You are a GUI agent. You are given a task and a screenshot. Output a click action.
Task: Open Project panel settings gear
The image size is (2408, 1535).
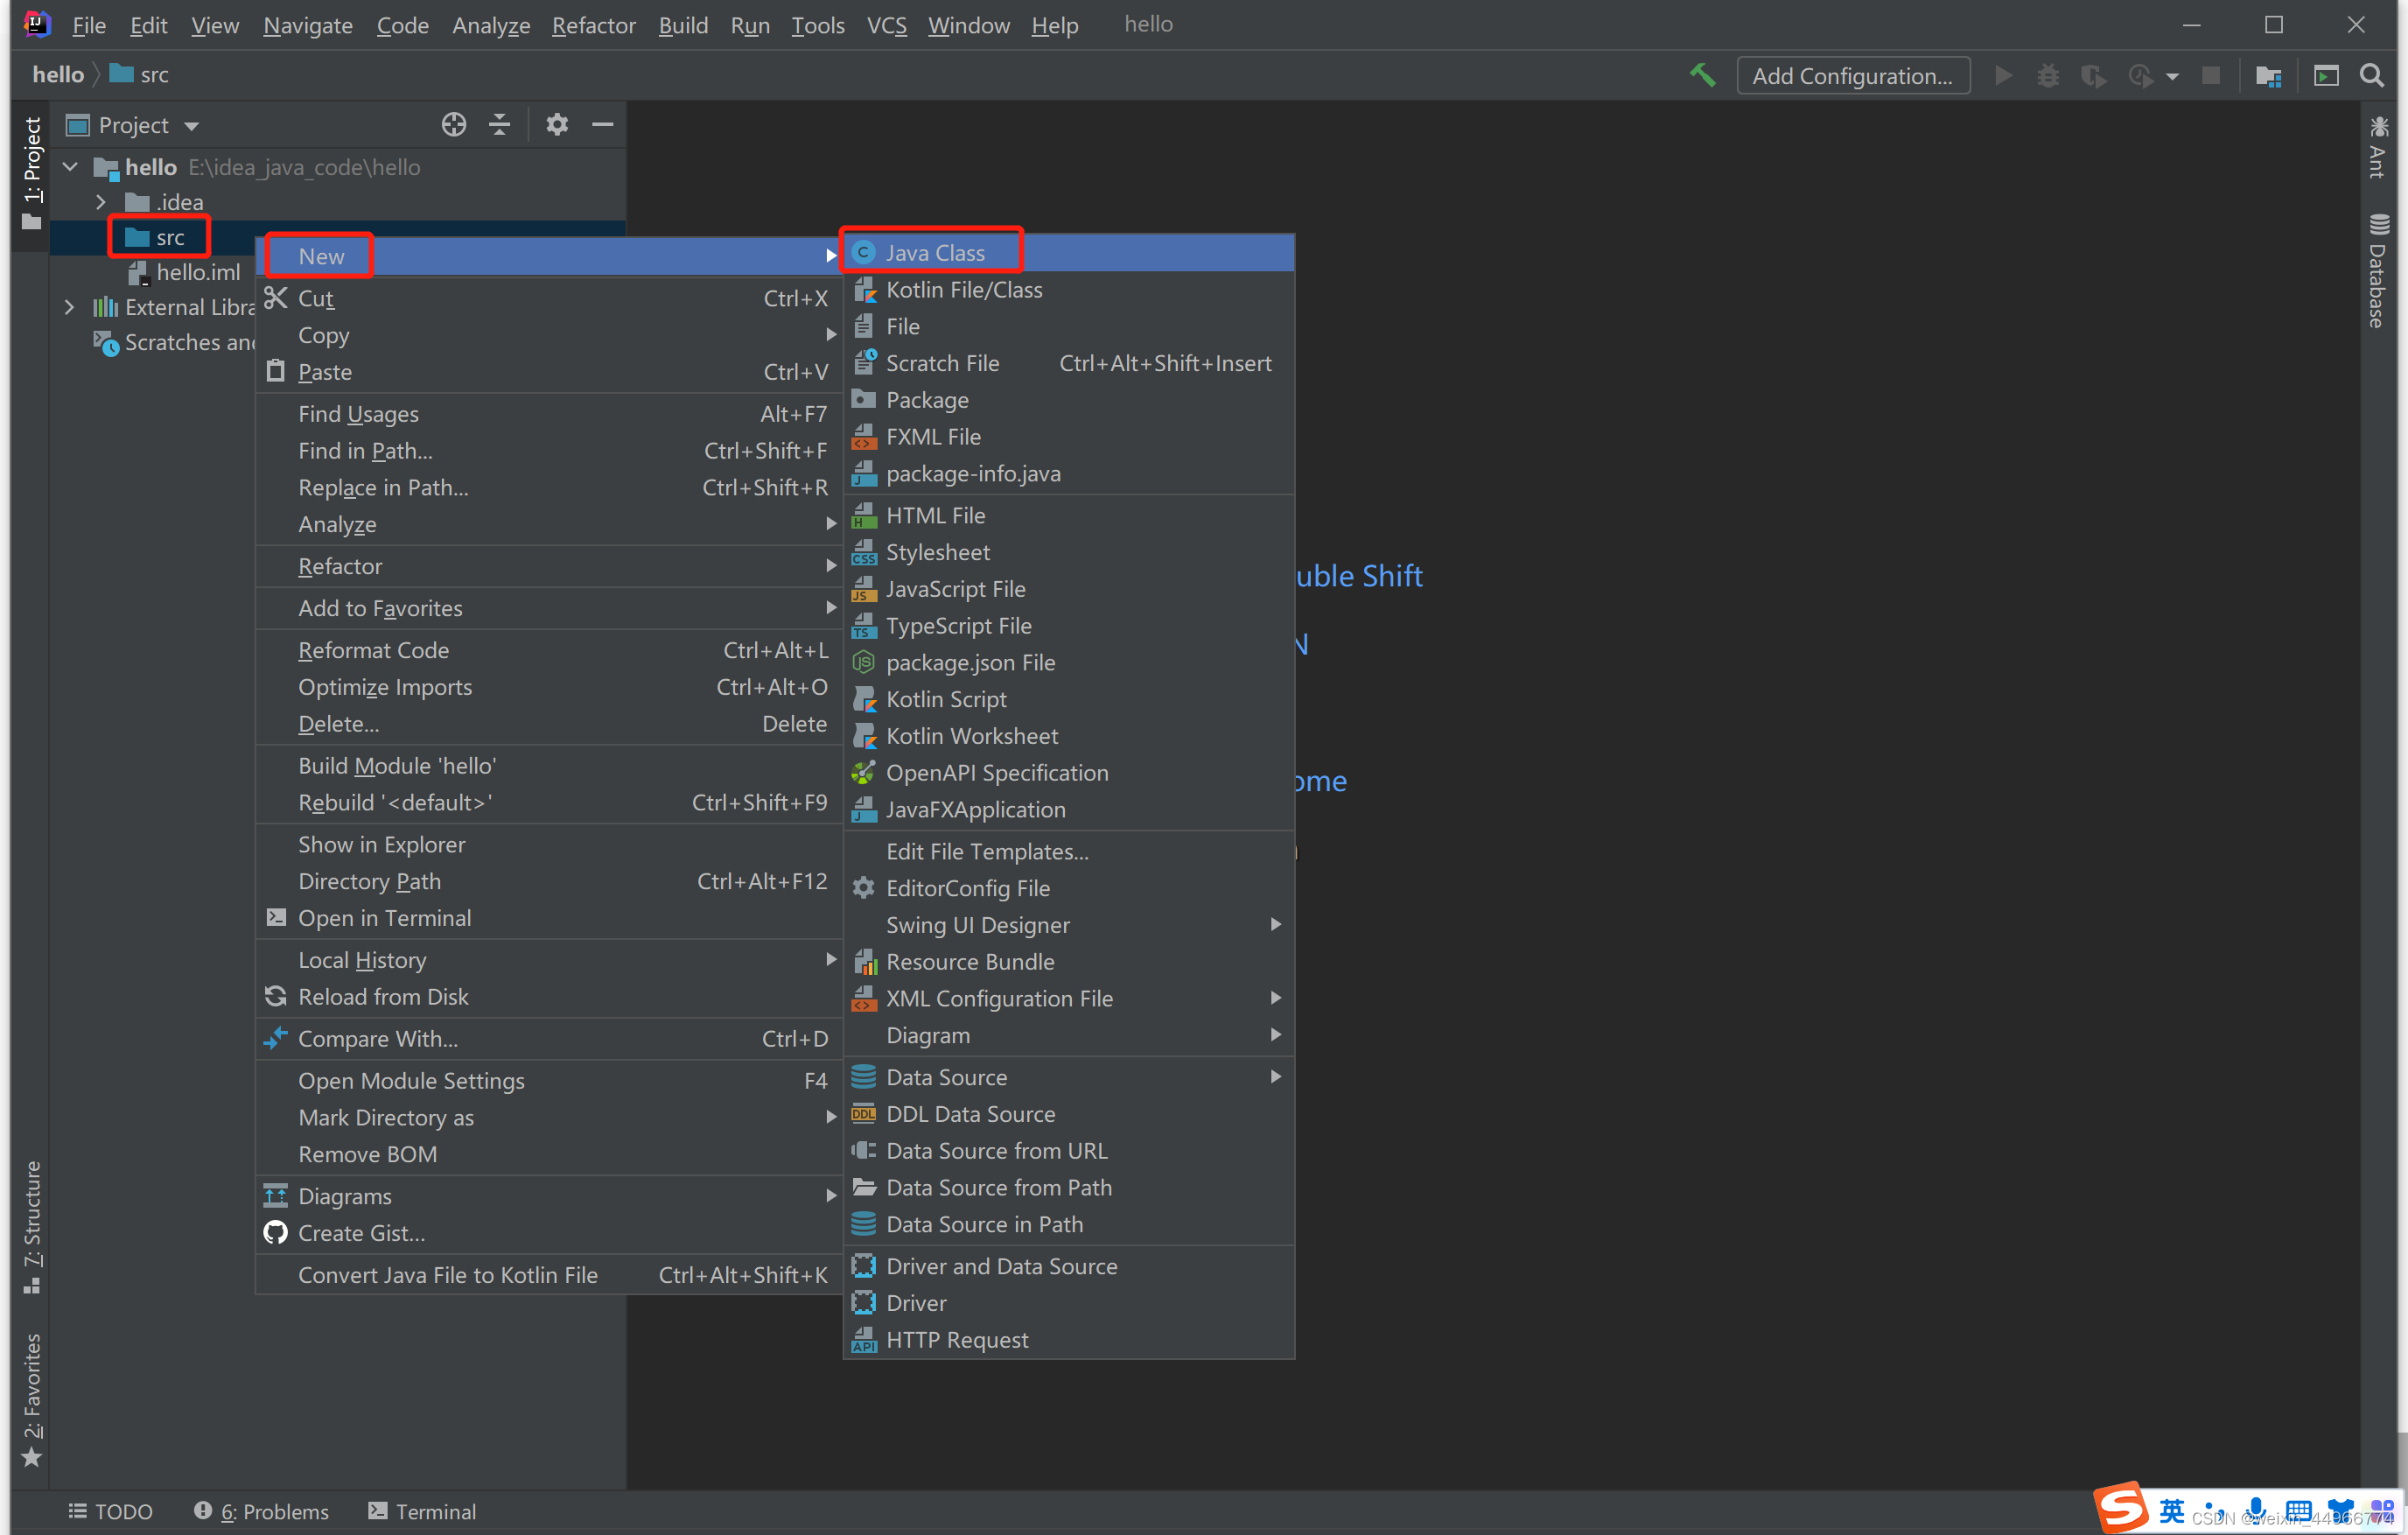[x=557, y=124]
